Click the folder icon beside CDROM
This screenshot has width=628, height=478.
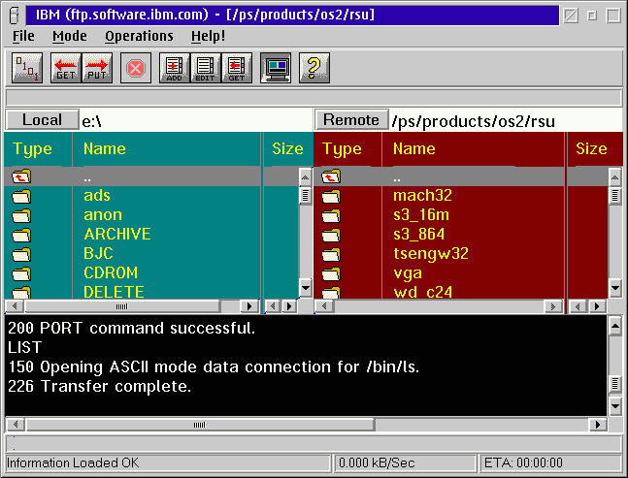click(x=21, y=273)
